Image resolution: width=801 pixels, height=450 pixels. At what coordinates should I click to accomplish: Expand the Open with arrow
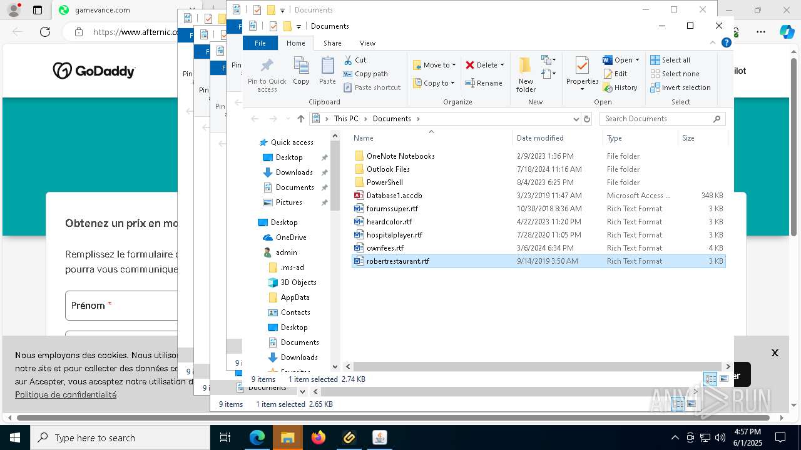(x=637, y=60)
